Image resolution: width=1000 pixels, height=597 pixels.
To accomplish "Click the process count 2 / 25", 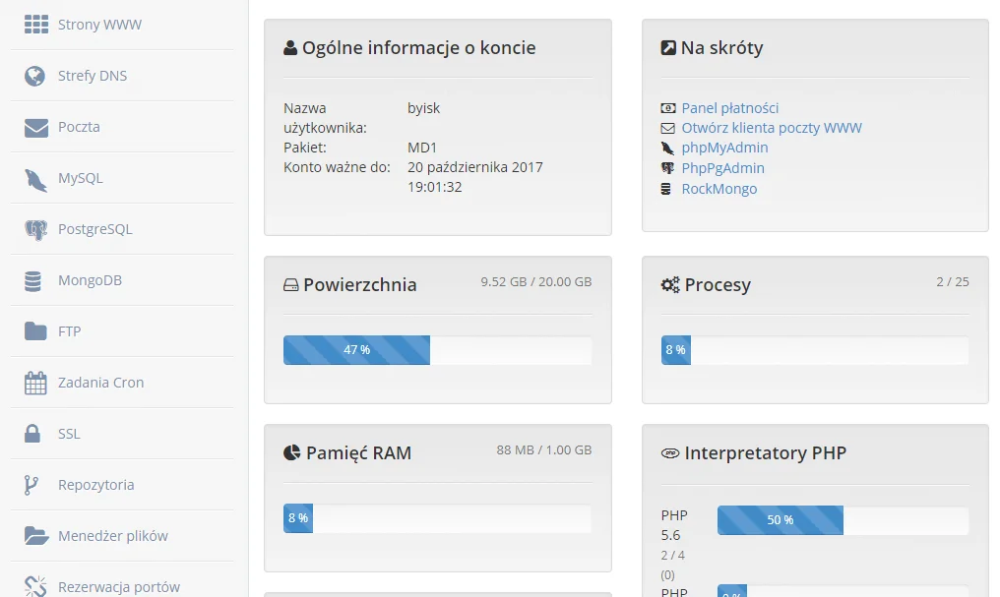I will (x=953, y=281).
